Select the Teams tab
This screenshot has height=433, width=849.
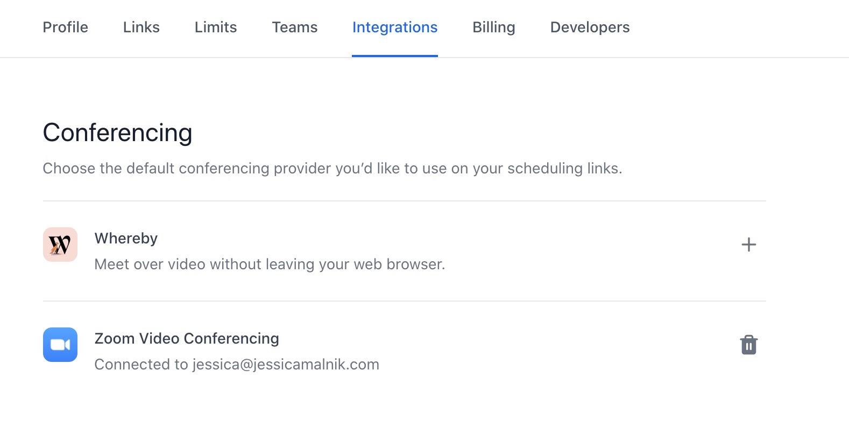294,27
